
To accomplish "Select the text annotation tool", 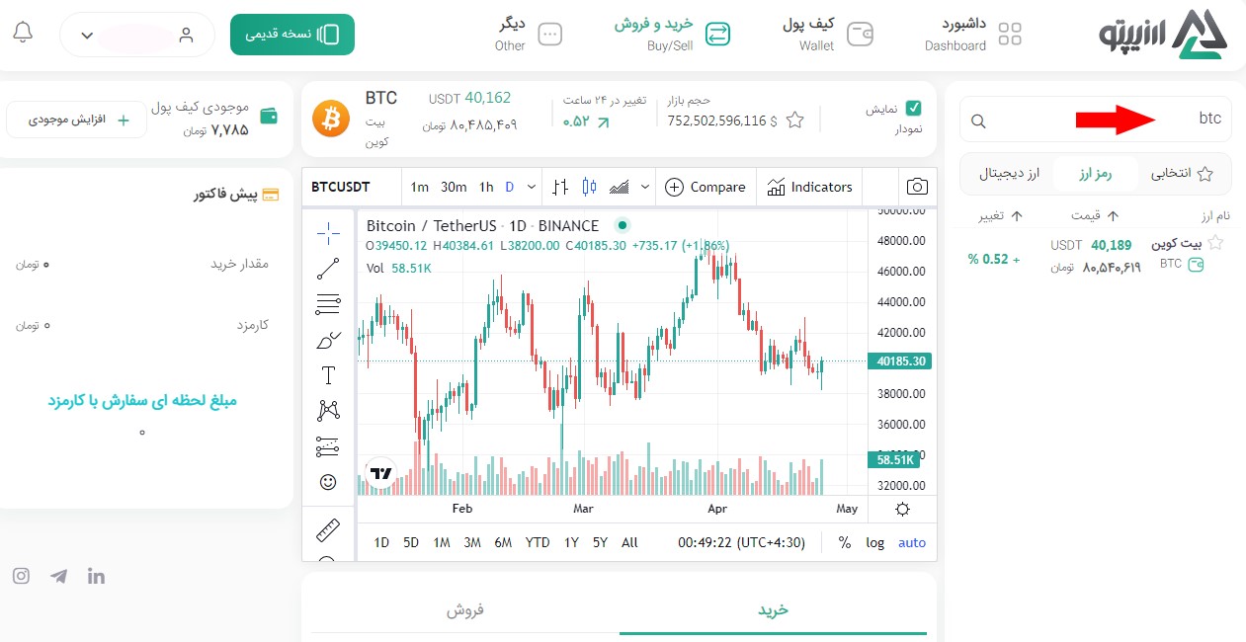I will [328, 375].
